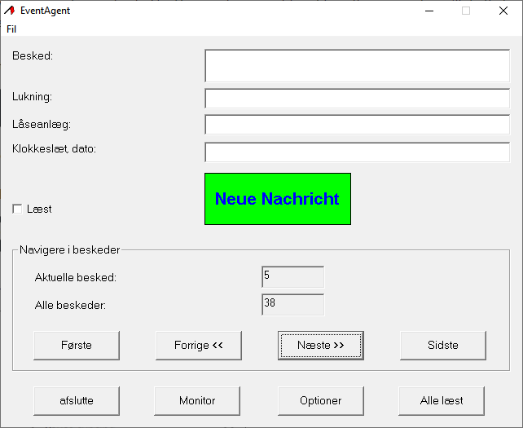523x428 pixels.
Task: Click the green Neue Nachricht panel
Action: 277,199
